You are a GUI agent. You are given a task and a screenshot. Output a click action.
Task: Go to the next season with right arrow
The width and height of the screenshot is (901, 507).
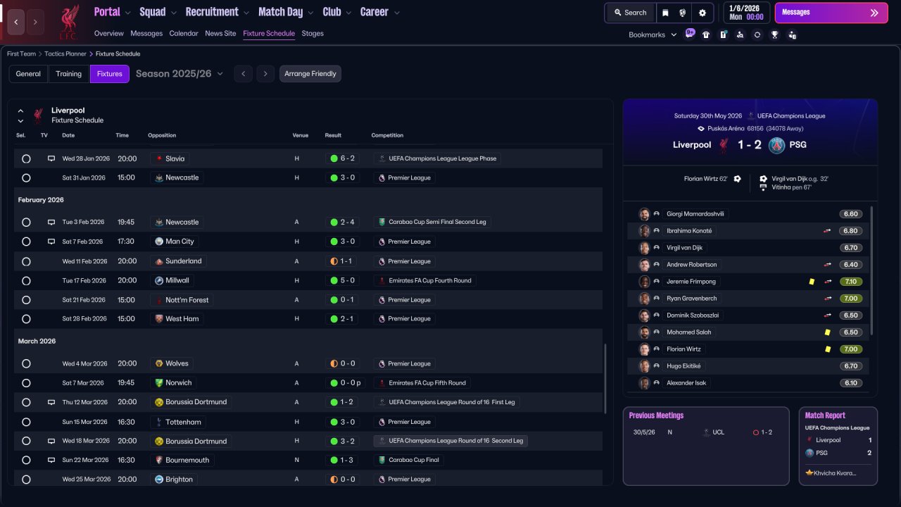pyautogui.click(x=265, y=74)
